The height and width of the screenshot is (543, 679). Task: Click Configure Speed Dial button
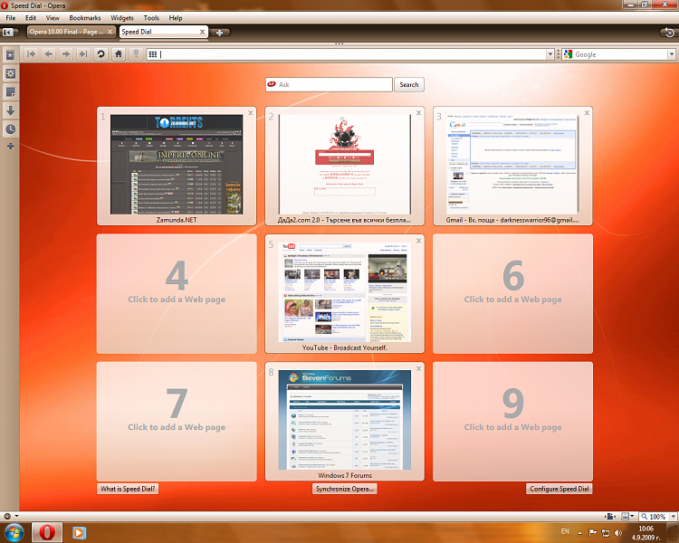coord(559,489)
